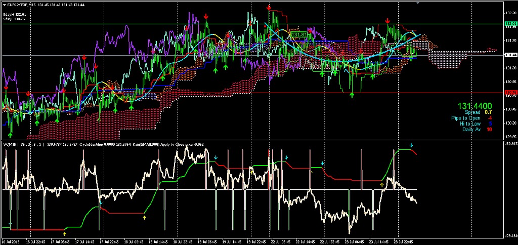The height and width of the screenshot is (245, 518).
Task: Click the VQM15 indicator label
Action: (x=10, y=144)
